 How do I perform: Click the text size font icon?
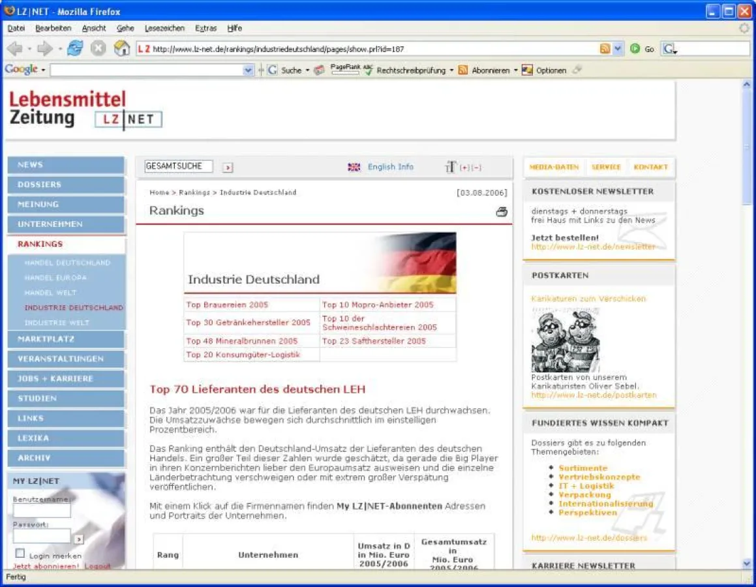451,167
